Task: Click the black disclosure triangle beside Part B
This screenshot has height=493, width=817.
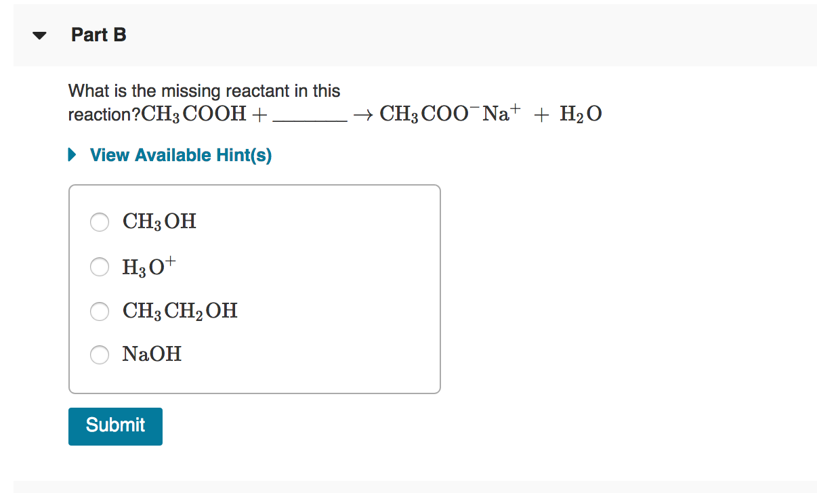Action: pyautogui.click(x=39, y=35)
